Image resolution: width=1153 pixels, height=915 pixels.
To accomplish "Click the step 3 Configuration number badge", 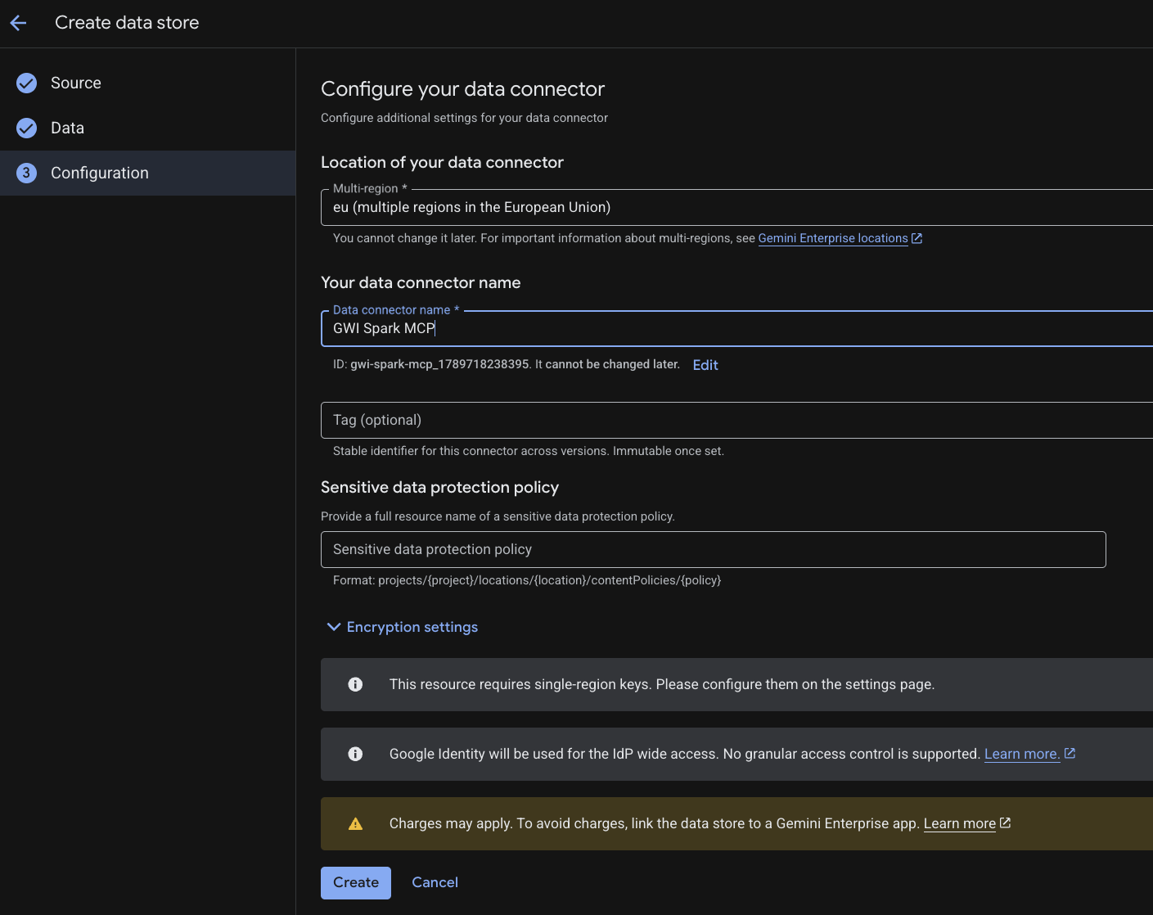I will coord(27,173).
